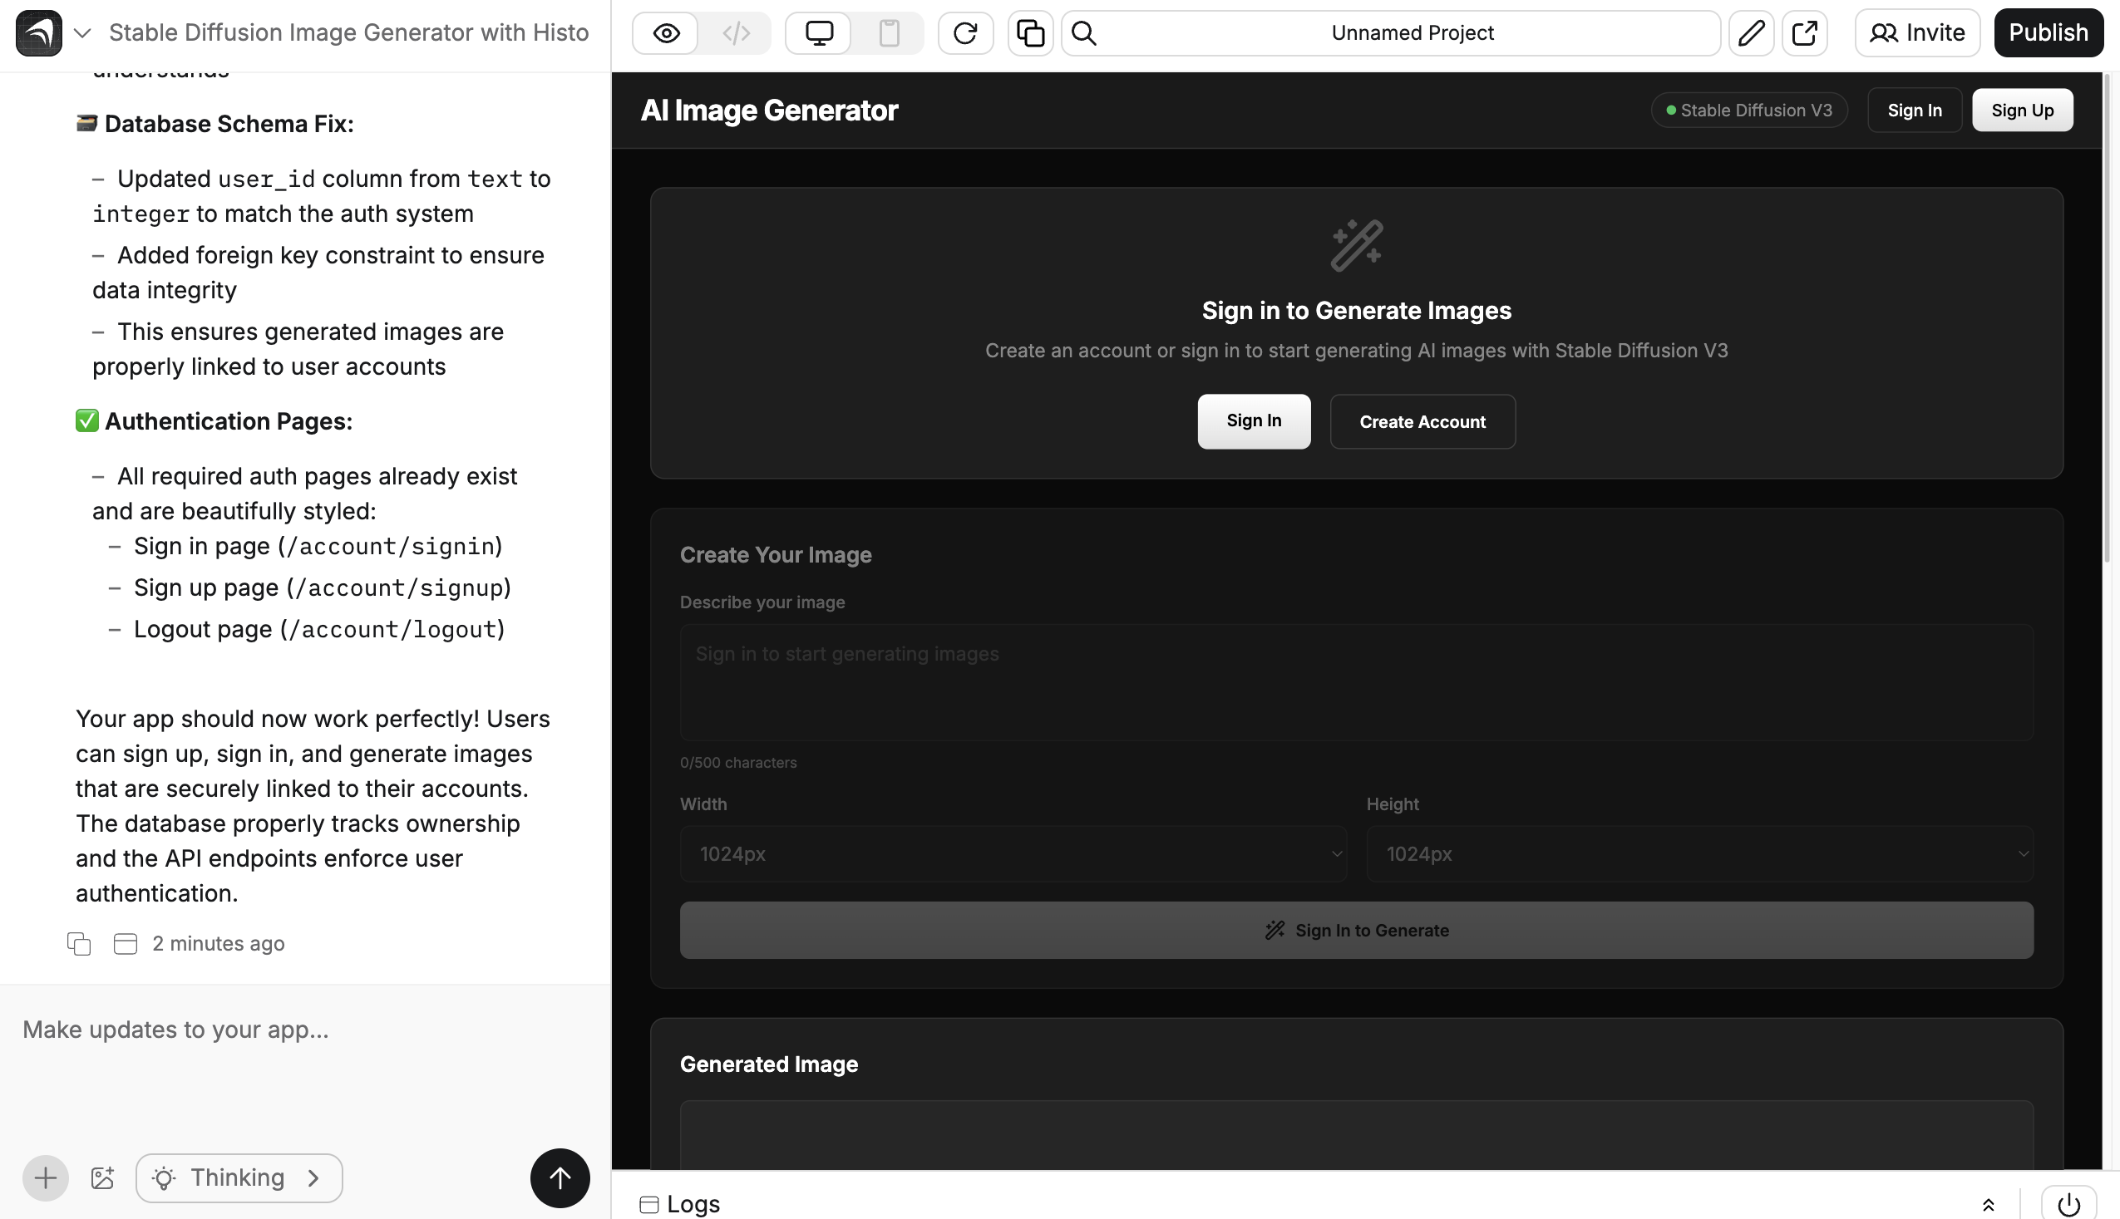Switch to code view in the toolbar
The width and height of the screenshot is (2120, 1219).
pyautogui.click(x=736, y=32)
